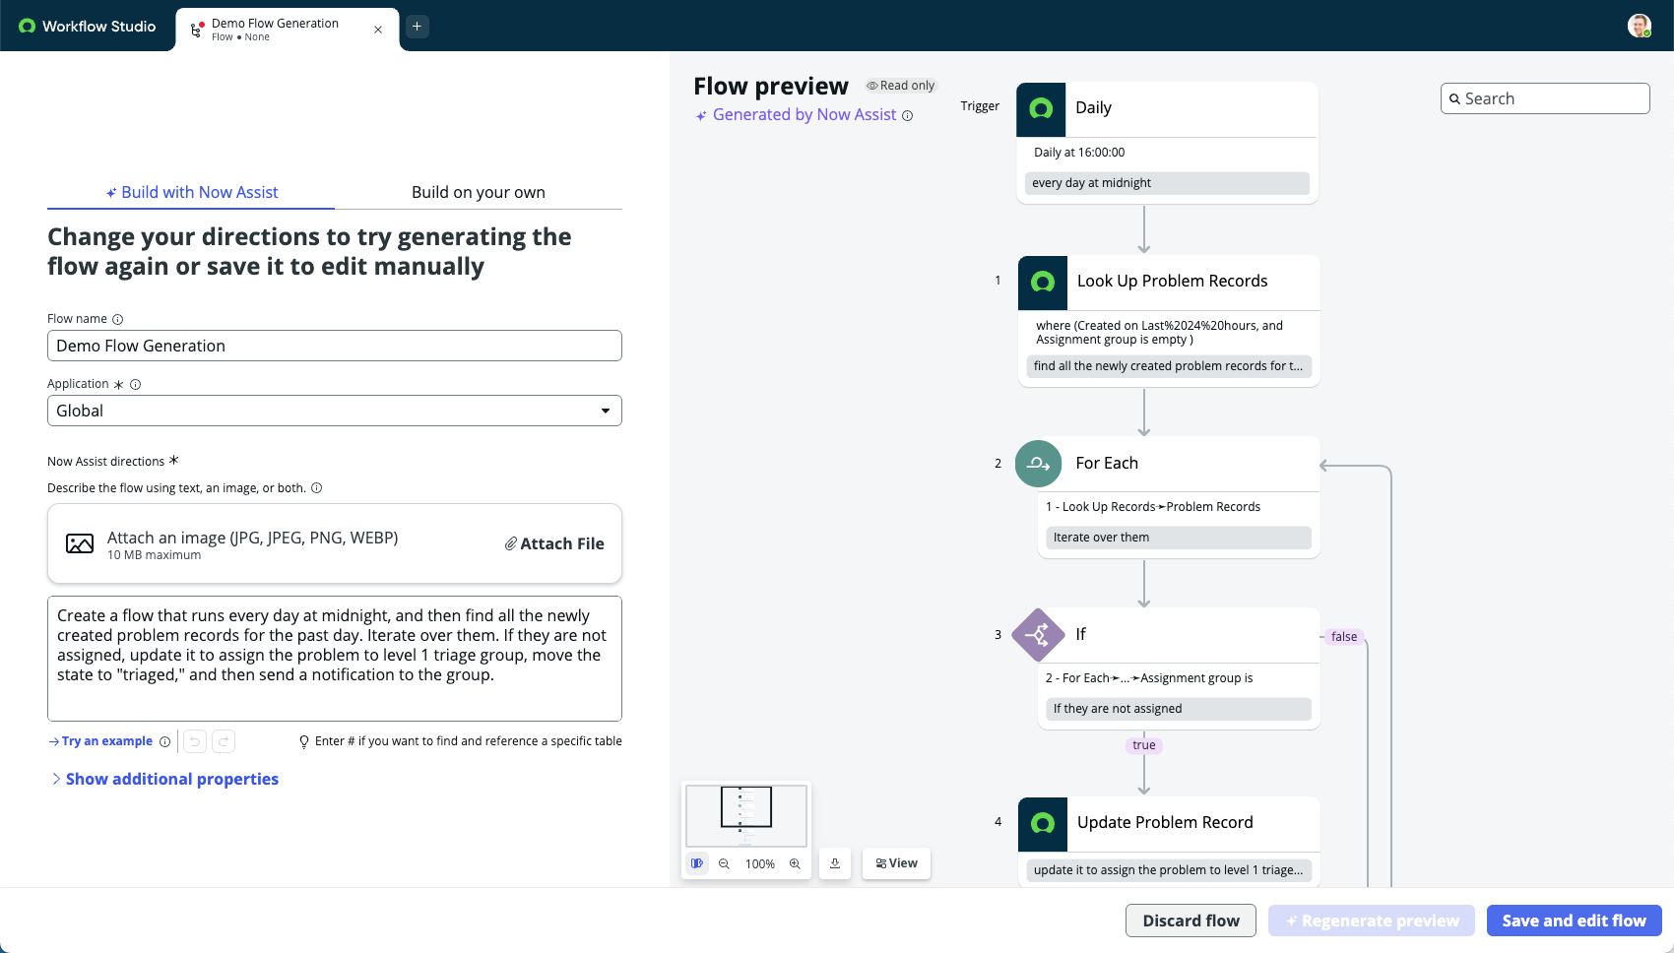
Task: Click the 'Iterate over them' annotation
Action: [1179, 538]
